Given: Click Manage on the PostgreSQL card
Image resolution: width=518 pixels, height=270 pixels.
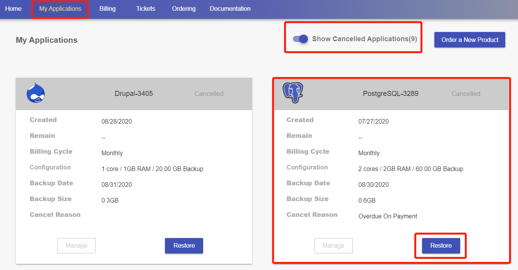Looking at the screenshot, I should [333, 245].
